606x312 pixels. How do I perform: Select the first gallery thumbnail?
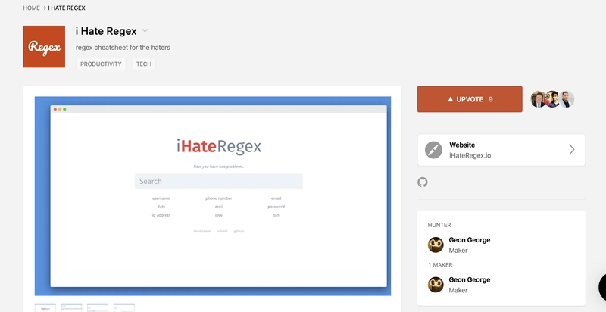click(x=45, y=307)
